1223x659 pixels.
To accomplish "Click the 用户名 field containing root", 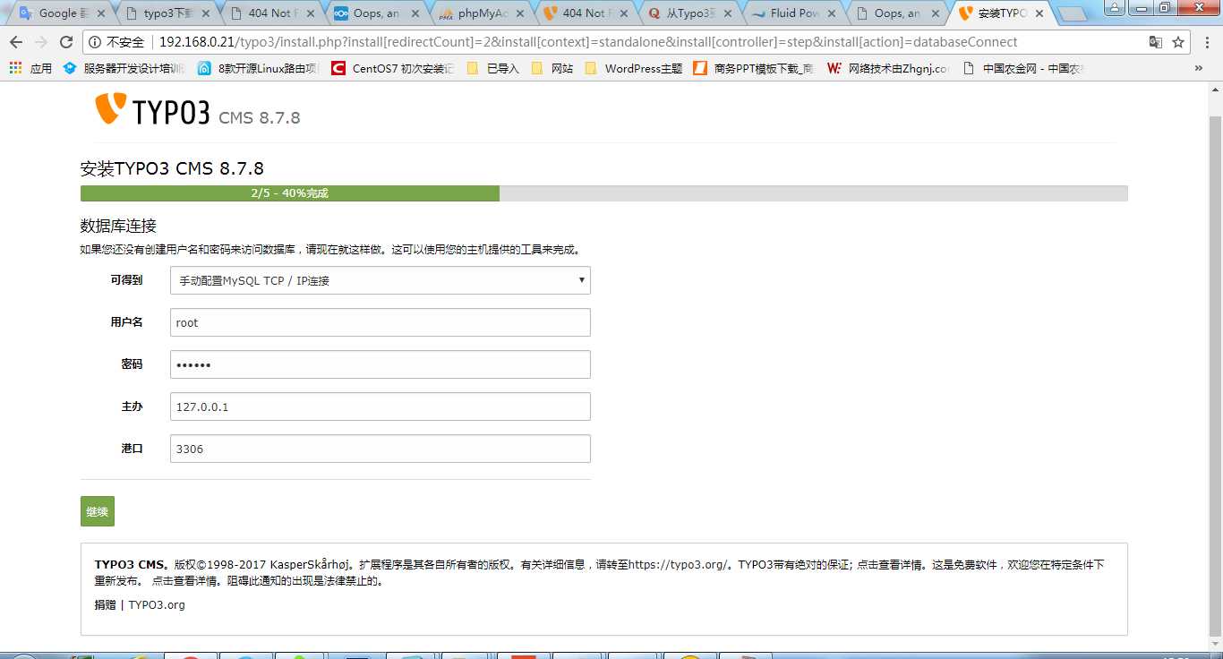I will click(x=381, y=322).
